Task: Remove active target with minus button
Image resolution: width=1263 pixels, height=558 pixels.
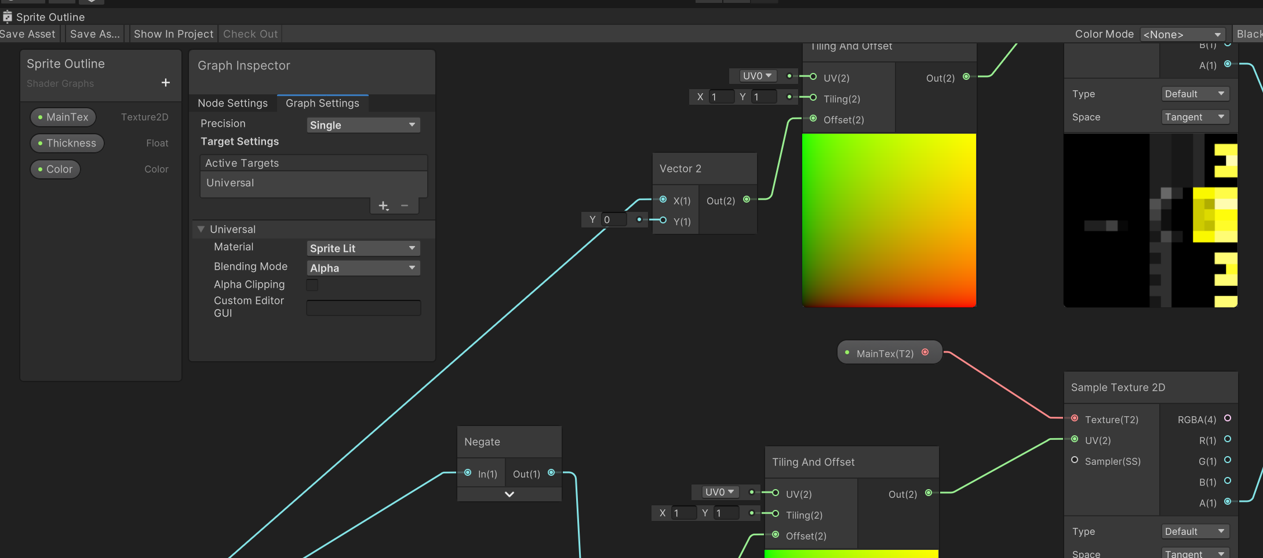Action: [x=405, y=205]
